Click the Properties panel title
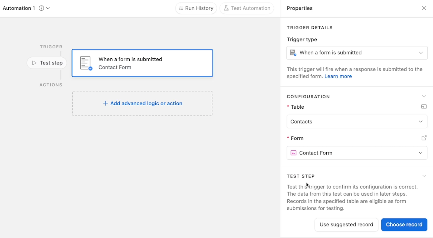The image size is (433, 238). tap(300, 8)
